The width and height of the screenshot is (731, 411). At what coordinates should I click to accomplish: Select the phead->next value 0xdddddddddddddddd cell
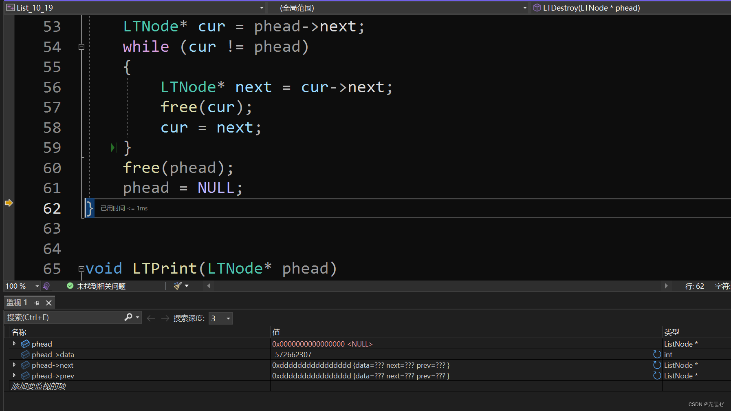(x=361, y=365)
